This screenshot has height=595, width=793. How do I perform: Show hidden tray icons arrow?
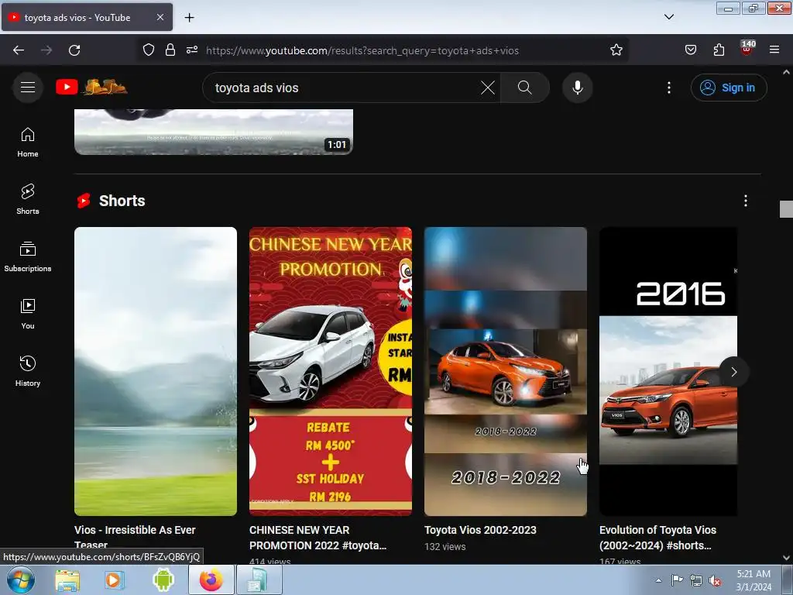[658, 580]
